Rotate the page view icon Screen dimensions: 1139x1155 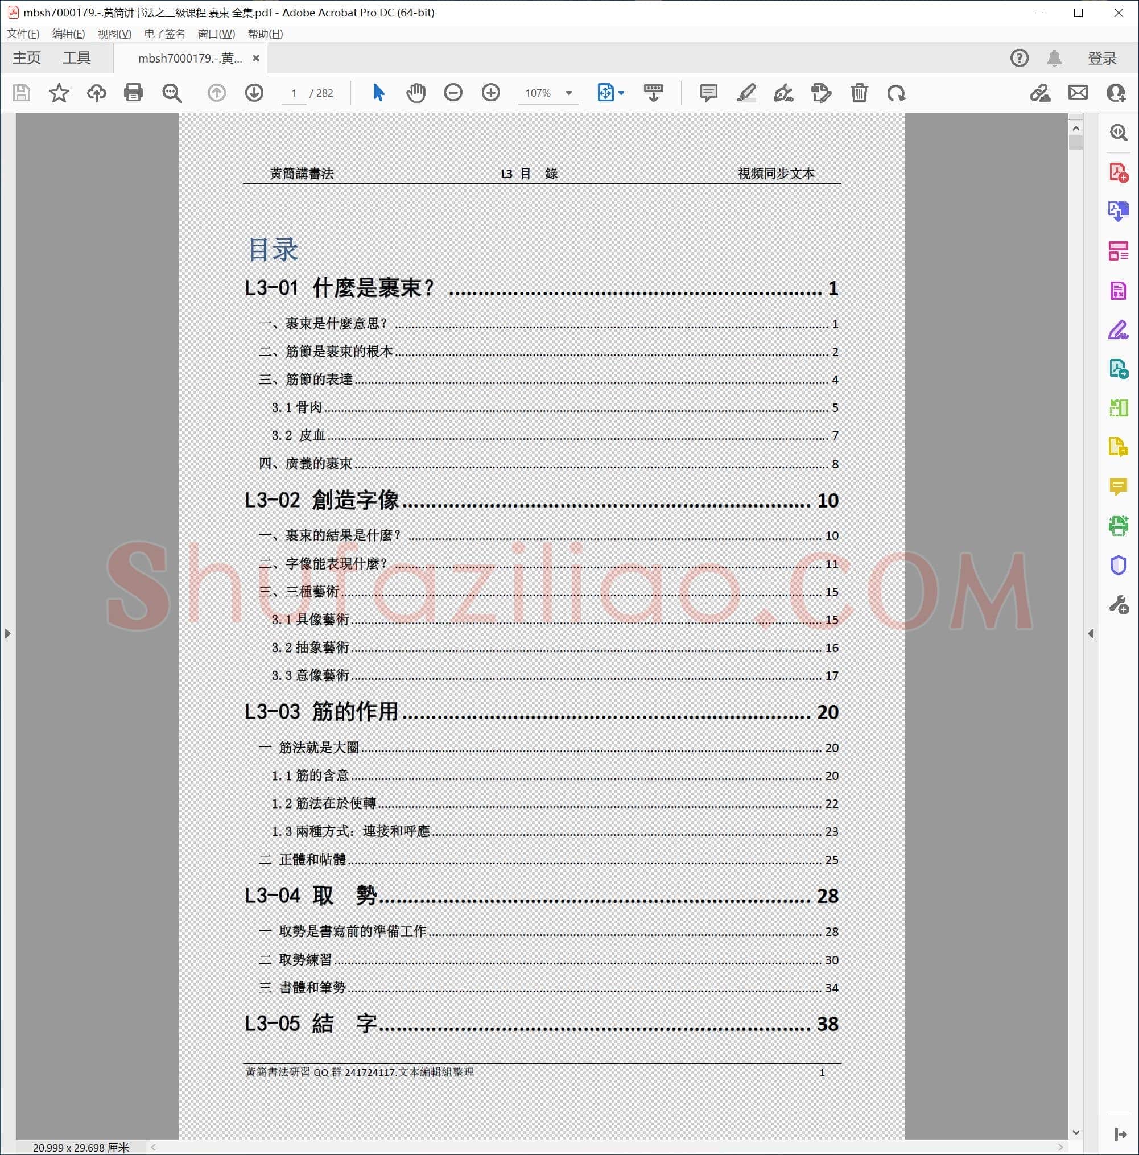[x=896, y=93]
